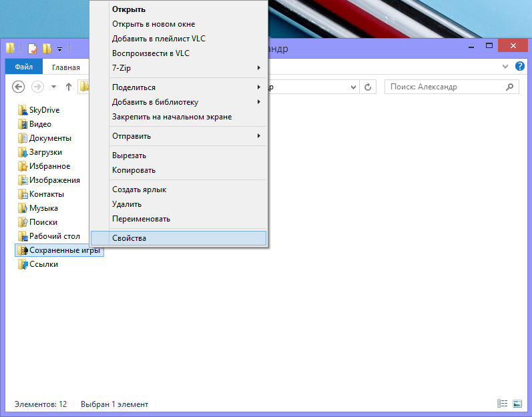This screenshot has width=532, height=417.
Task: Click the Видео folder icon
Action: [x=23, y=124]
